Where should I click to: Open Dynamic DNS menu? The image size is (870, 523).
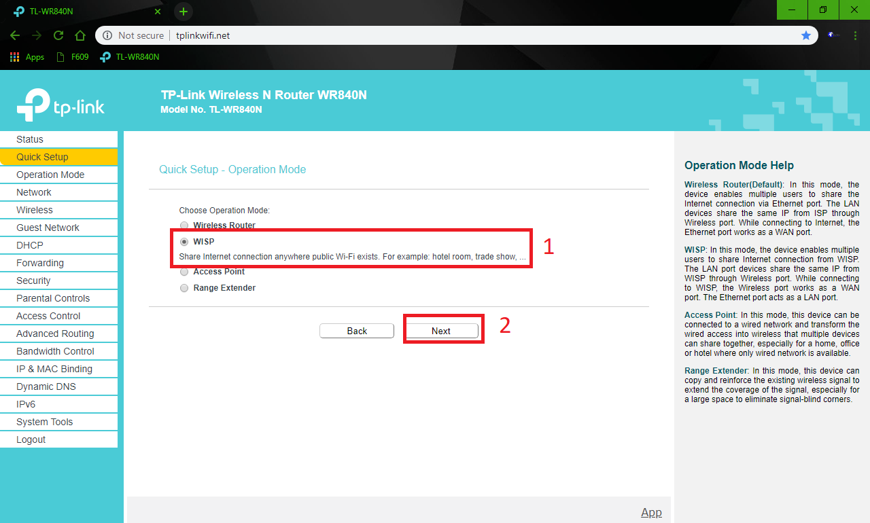58,386
